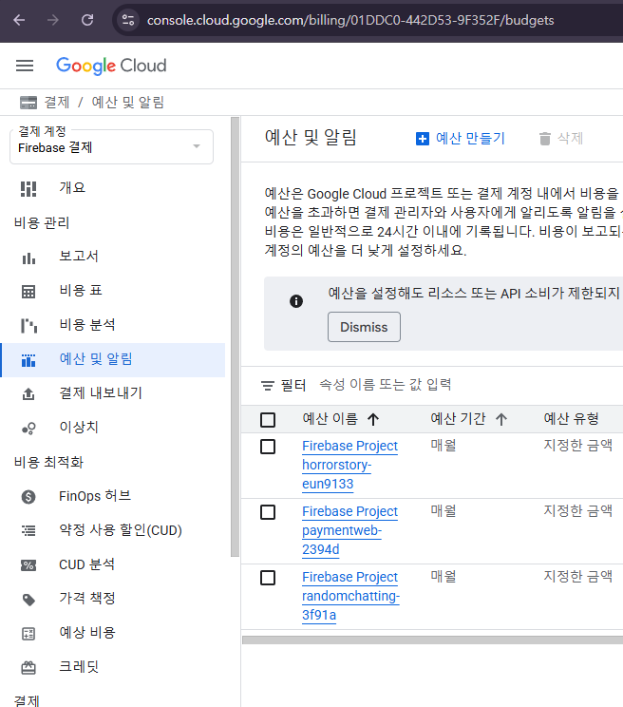Click 예산 및 알림 in the breadcrumb
The width and height of the screenshot is (623, 707).
pyautogui.click(x=128, y=103)
